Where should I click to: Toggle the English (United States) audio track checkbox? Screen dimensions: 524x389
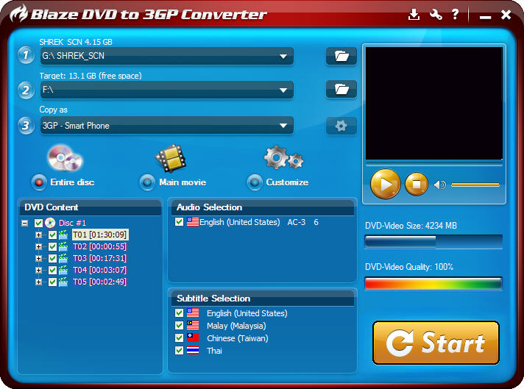pyautogui.click(x=180, y=222)
